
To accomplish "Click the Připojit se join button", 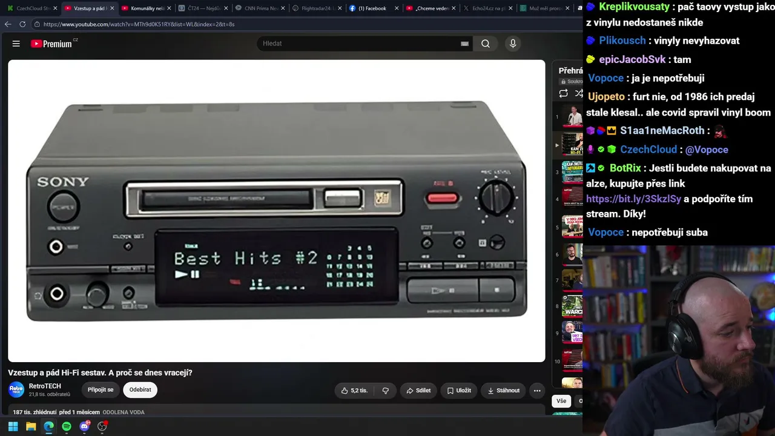I will [x=101, y=390].
